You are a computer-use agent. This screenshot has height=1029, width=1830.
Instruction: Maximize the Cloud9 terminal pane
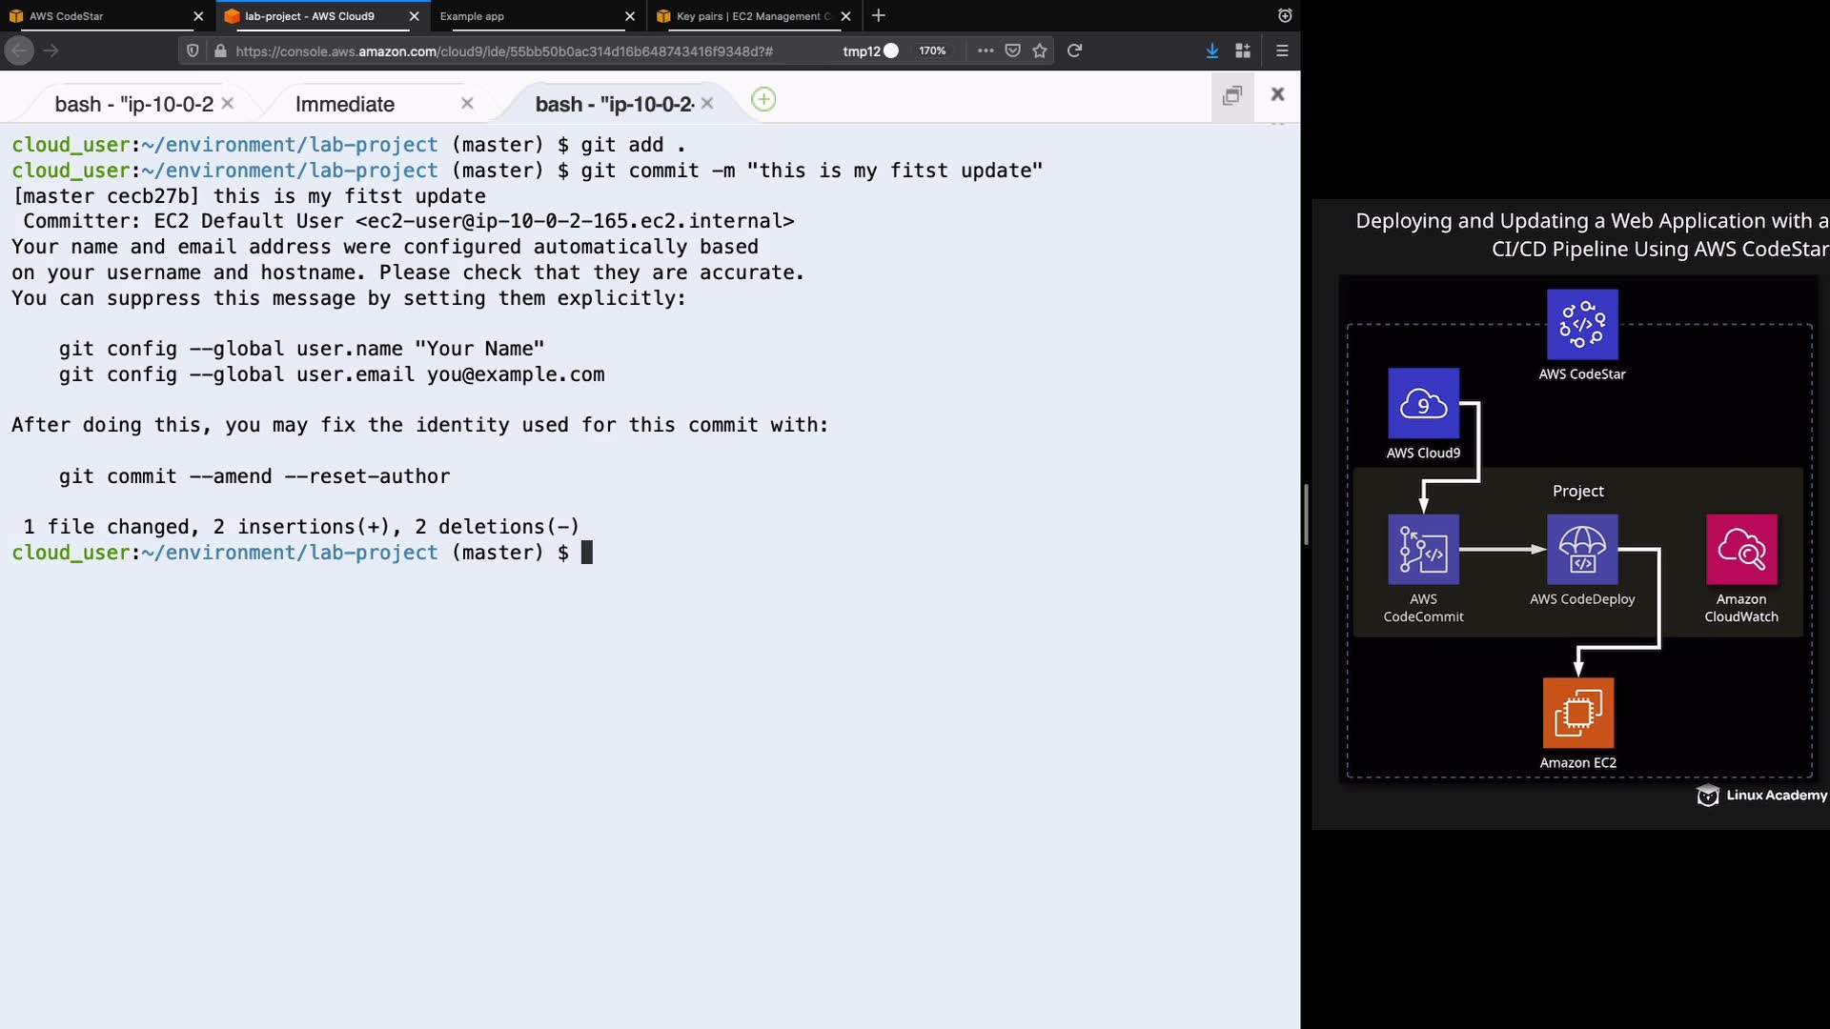point(1232,94)
